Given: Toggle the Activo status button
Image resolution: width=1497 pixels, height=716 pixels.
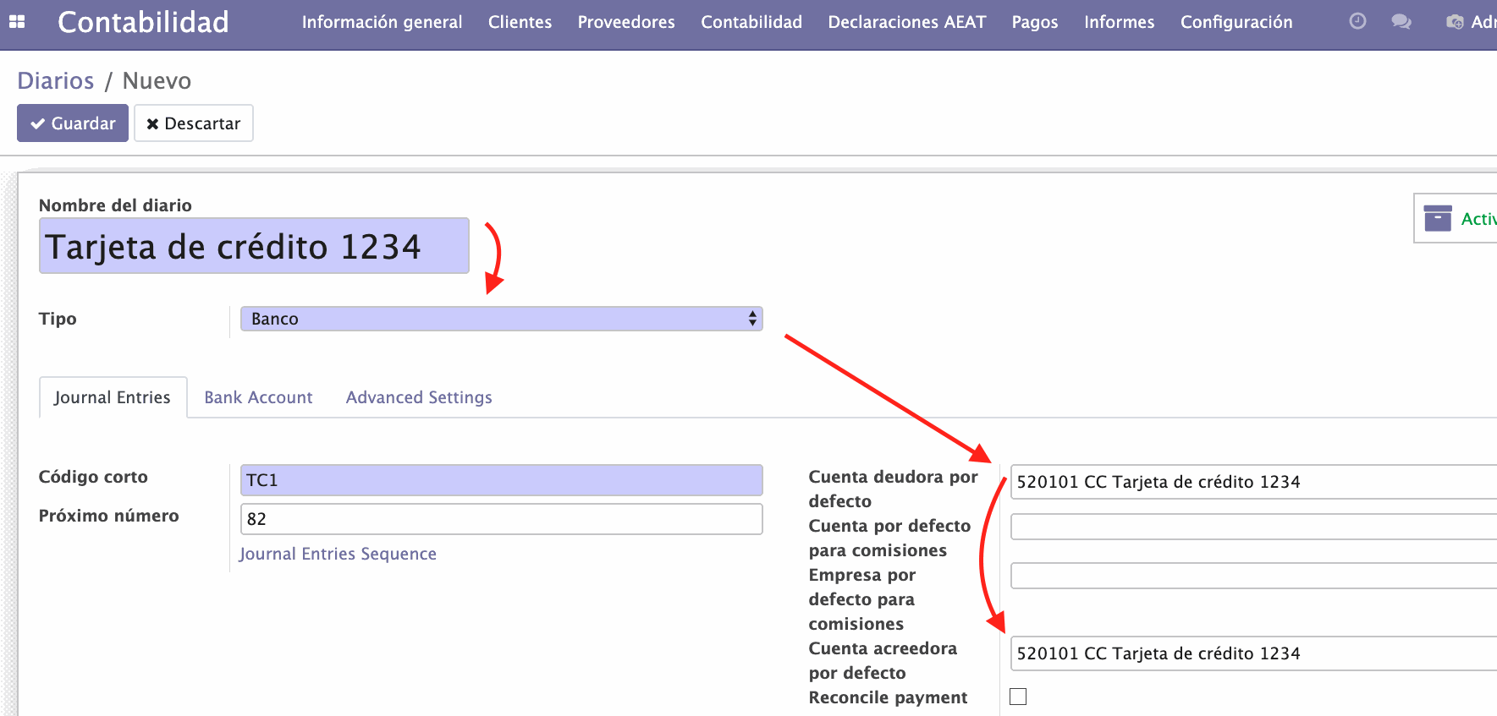Looking at the screenshot, I should 1456,218.
